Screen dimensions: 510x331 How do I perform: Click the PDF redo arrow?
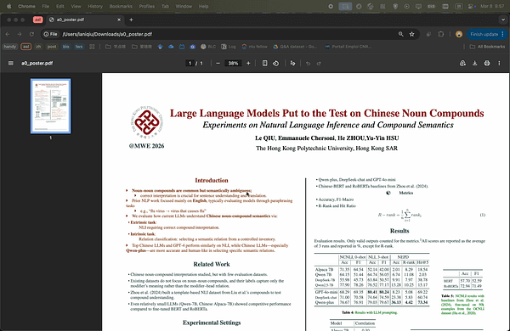319,64
